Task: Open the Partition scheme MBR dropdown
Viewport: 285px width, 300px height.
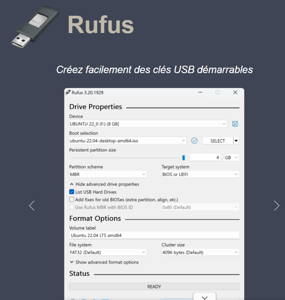Action: coord(108,174)
